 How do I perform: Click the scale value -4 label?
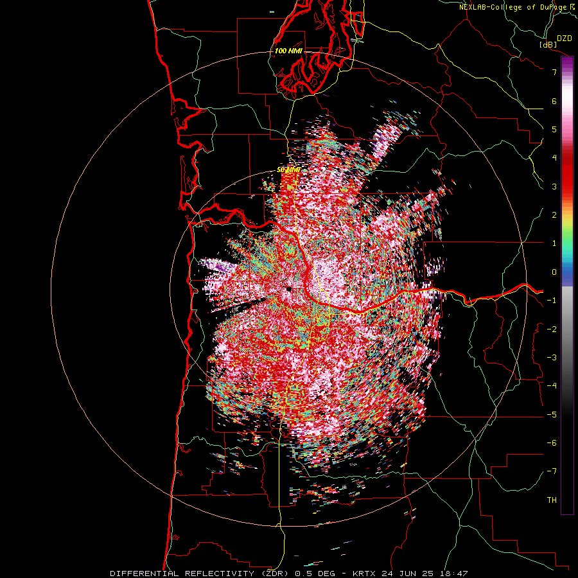(552, 385)
